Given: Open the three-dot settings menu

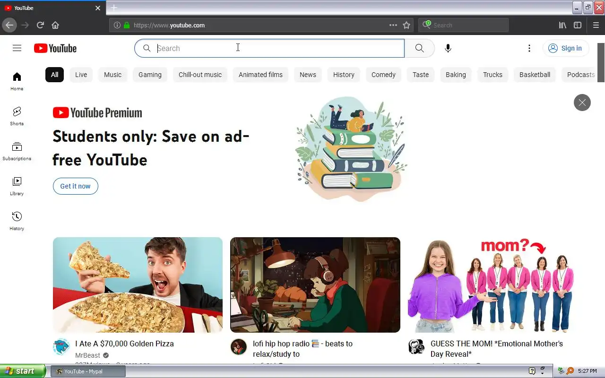Looking at the screenshot, I should pyautogui.click(x=529, y=48).
